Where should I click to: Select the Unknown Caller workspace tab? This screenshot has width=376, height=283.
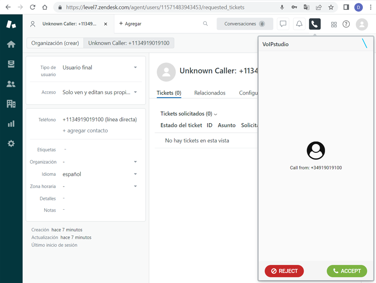tap(69, 24)
